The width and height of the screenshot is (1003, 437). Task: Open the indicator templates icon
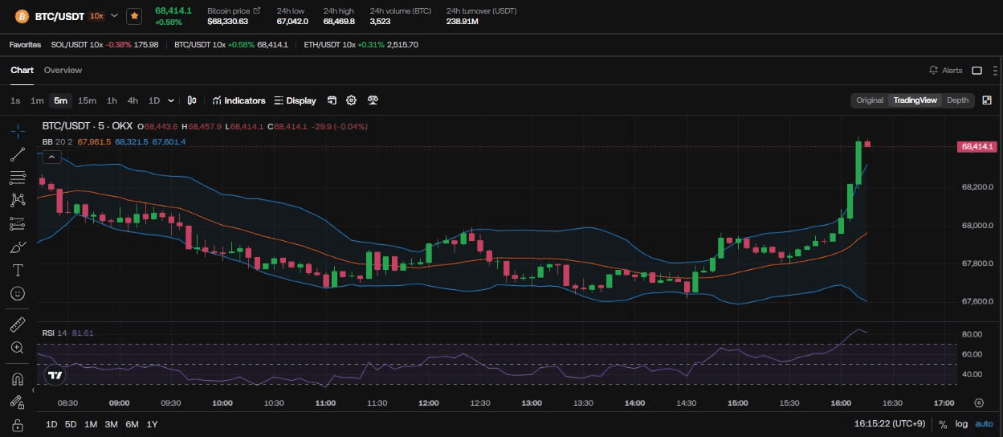pyautogui.click(x=331, y=100)
